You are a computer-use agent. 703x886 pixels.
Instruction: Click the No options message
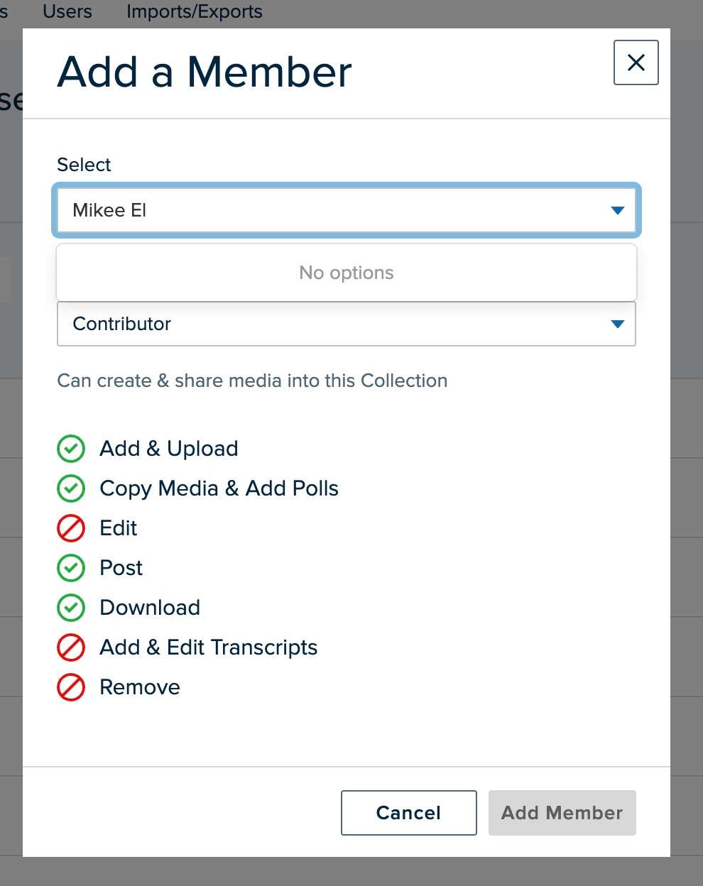(346, 273)
